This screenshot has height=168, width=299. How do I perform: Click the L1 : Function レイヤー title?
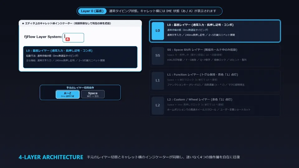(202, 75)
